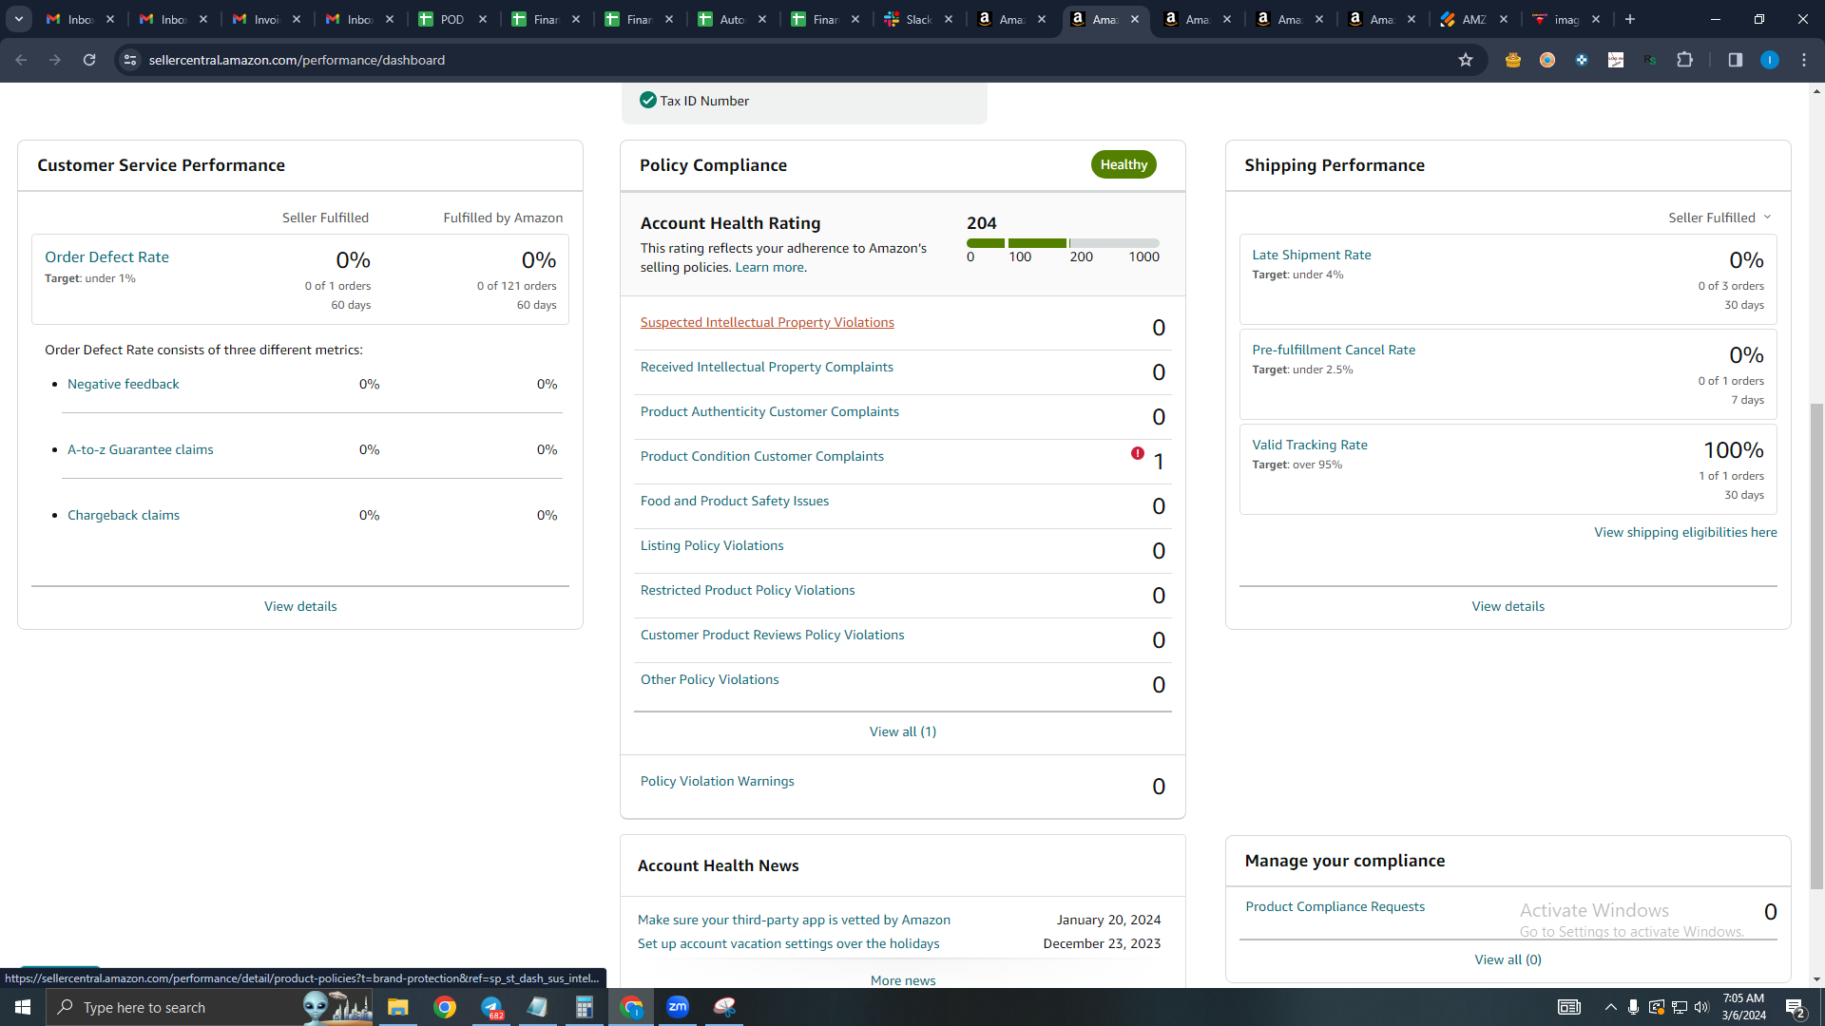Click Learn more about Account Health Rating
1825x1026 pixels.
coord(769,267)
